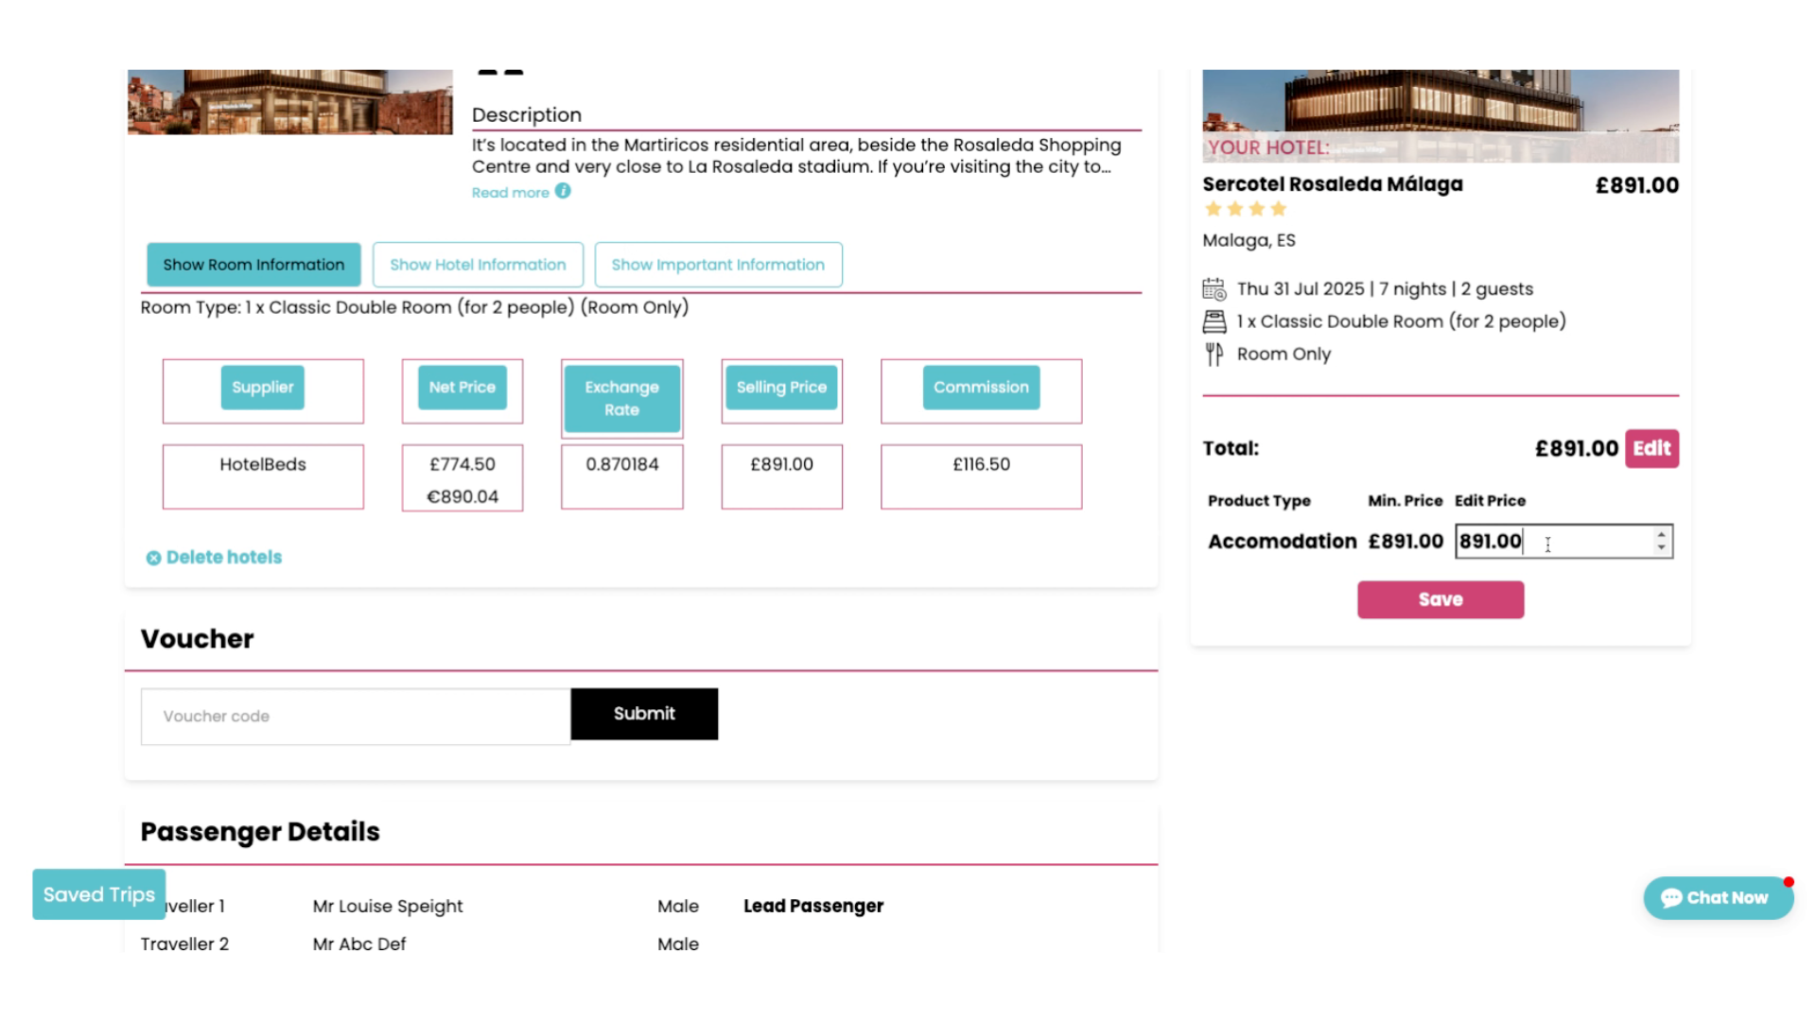1816x1021 pixels.
Task: Click the hotel star rating icons
Action: [x=1246, y=209]
